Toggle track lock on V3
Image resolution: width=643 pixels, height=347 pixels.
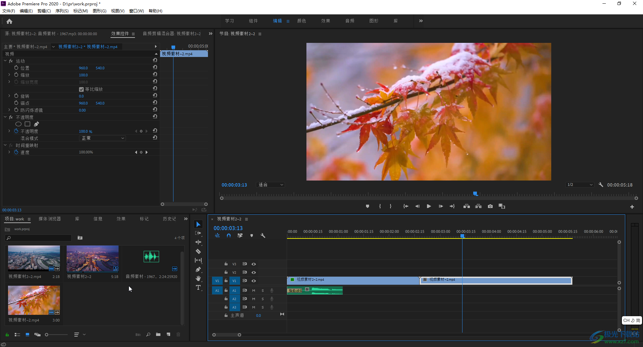[x=226, y=264]
